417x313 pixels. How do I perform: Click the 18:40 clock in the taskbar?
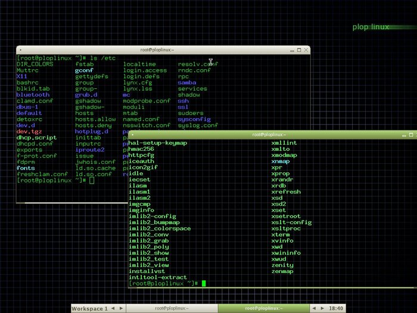(x=335, y=308)
